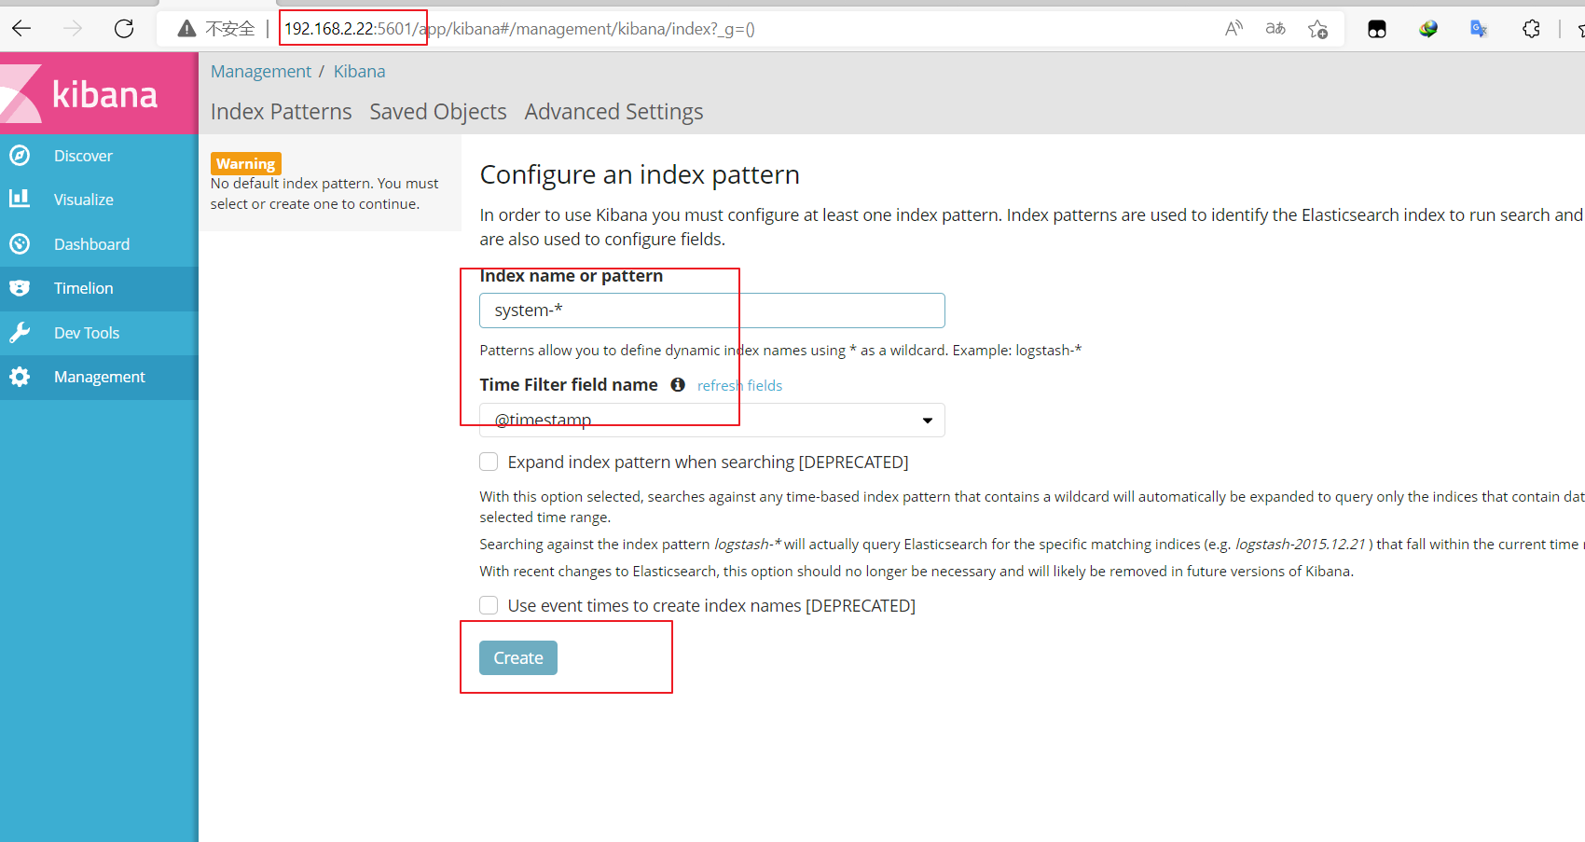
Task: Click the green globe extension icon
Action: pyautogui.click(x=1428, y=29)
